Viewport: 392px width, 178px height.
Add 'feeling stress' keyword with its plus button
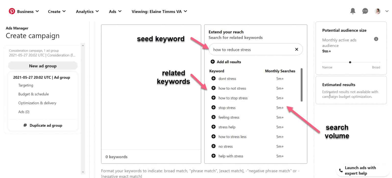(x=213, y=117)
